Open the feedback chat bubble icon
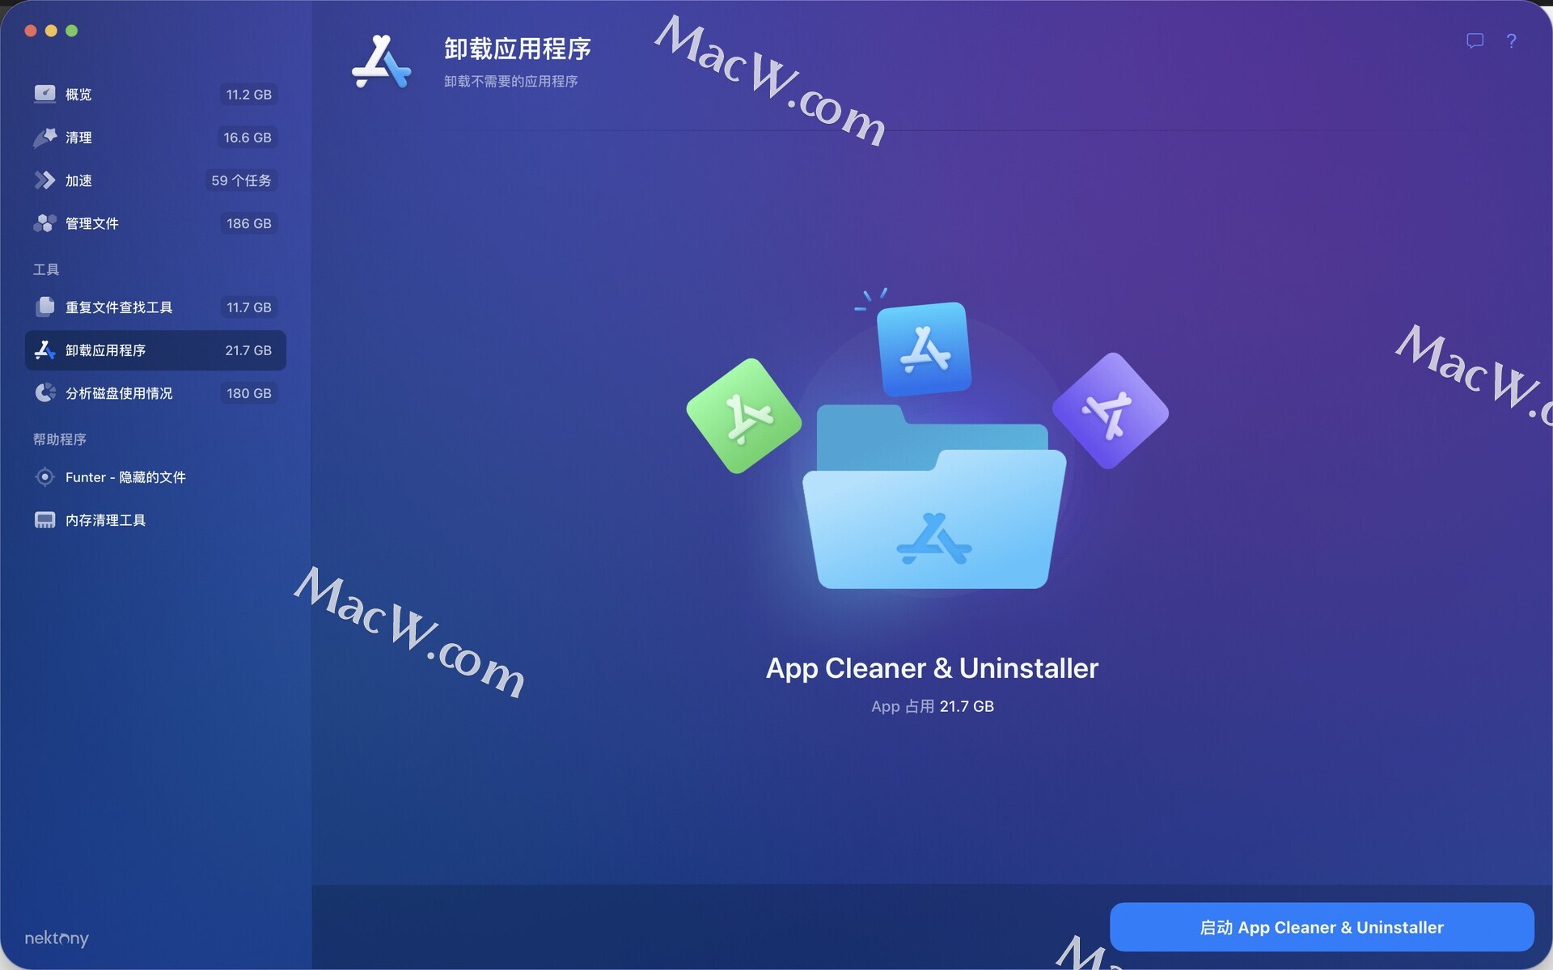 [x=1475, y=40]
